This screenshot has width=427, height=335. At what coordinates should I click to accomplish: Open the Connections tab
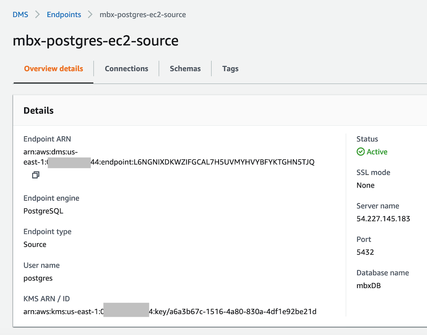click(127, 69)
